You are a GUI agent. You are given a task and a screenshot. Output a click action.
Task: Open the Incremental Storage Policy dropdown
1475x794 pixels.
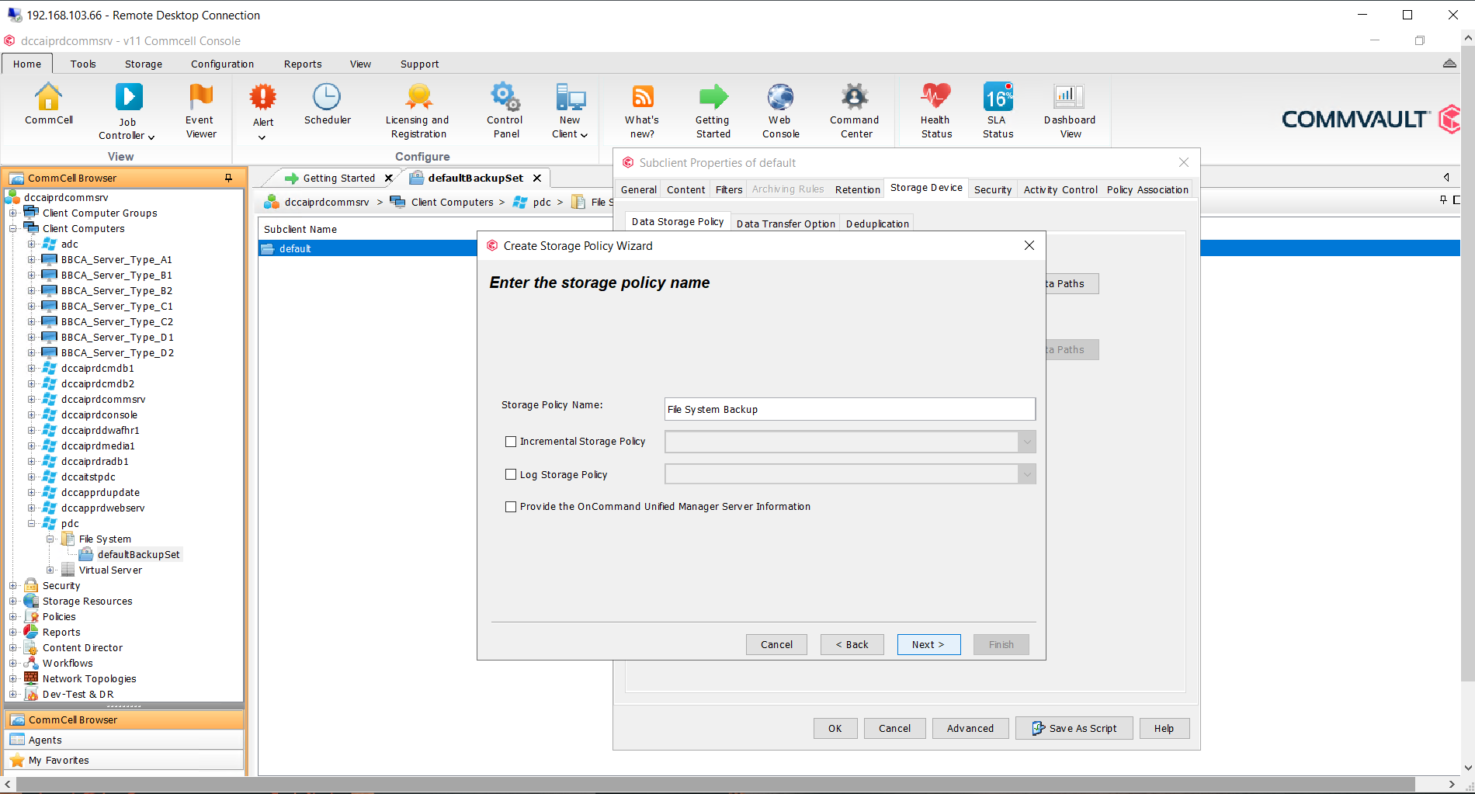click(x=1026, y=442)
